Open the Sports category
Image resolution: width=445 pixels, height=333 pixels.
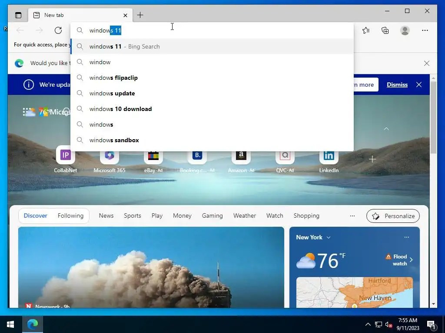[132, 216]
